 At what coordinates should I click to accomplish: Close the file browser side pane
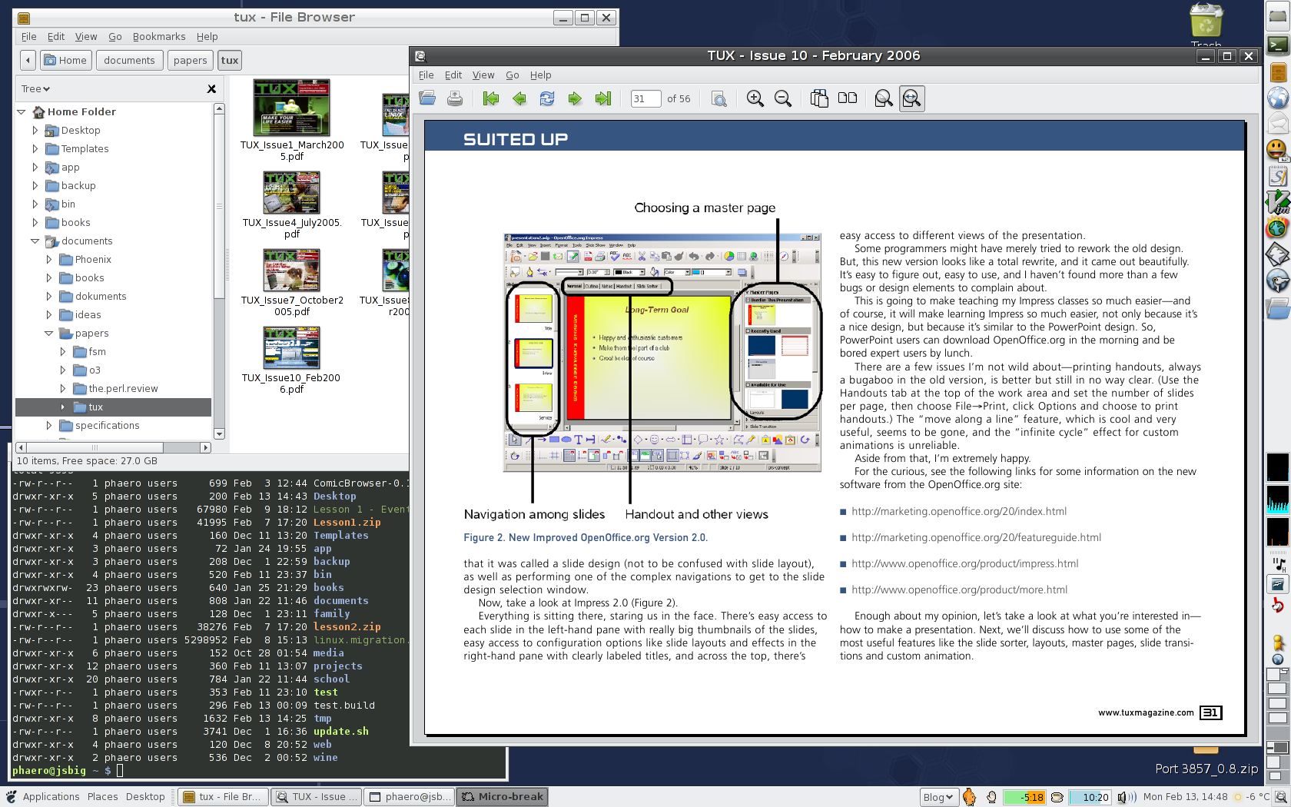tap(211, 89)
